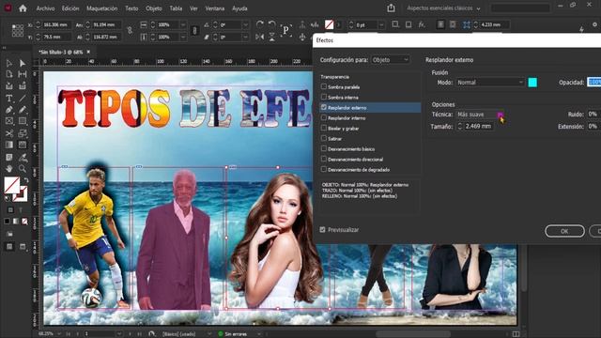Enable Sombra interna checkbox
Image resolution: width=601 pixels, height=338 pixels.
324,97
